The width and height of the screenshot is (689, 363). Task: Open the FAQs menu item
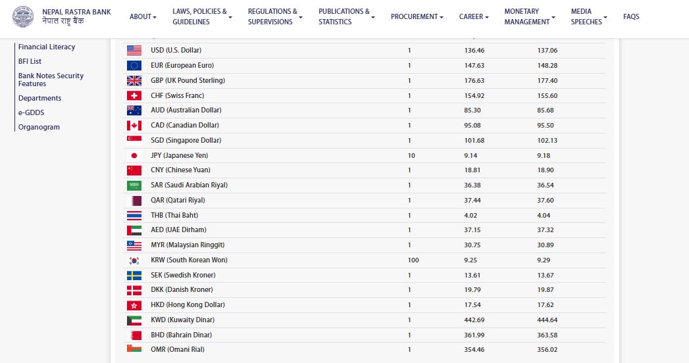point(630,16)
